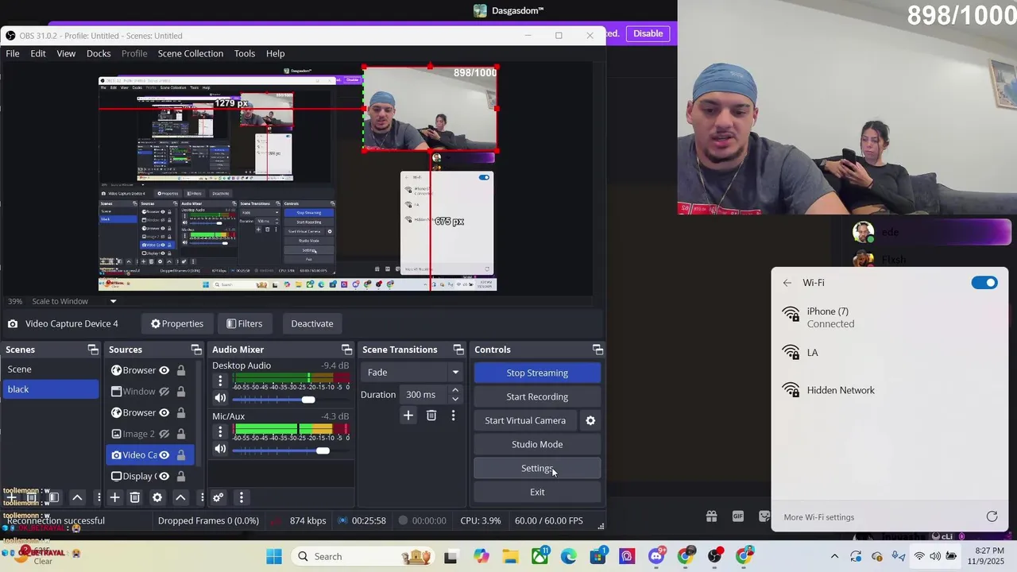The width and height of the screenshot is (1017, 572).
Task: Open the Fade transition dropdown
Action: pyautogui.click(x=412, y=373)
